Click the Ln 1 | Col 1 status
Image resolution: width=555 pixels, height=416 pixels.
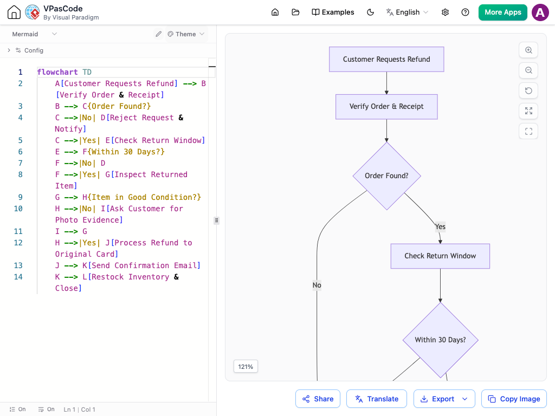tap(79, 409)
